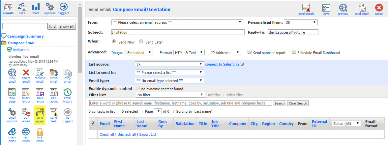Click the Subject input field

(178, 32)
